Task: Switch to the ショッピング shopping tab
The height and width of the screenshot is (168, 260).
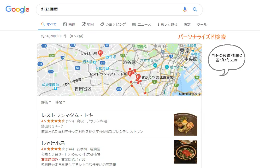Action: 113,24
